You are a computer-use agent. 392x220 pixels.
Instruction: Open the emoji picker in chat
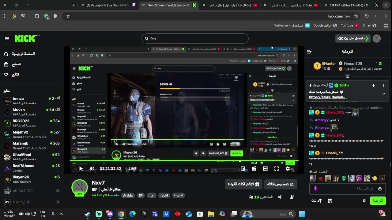pyautogui.click(x=380, y=189)
